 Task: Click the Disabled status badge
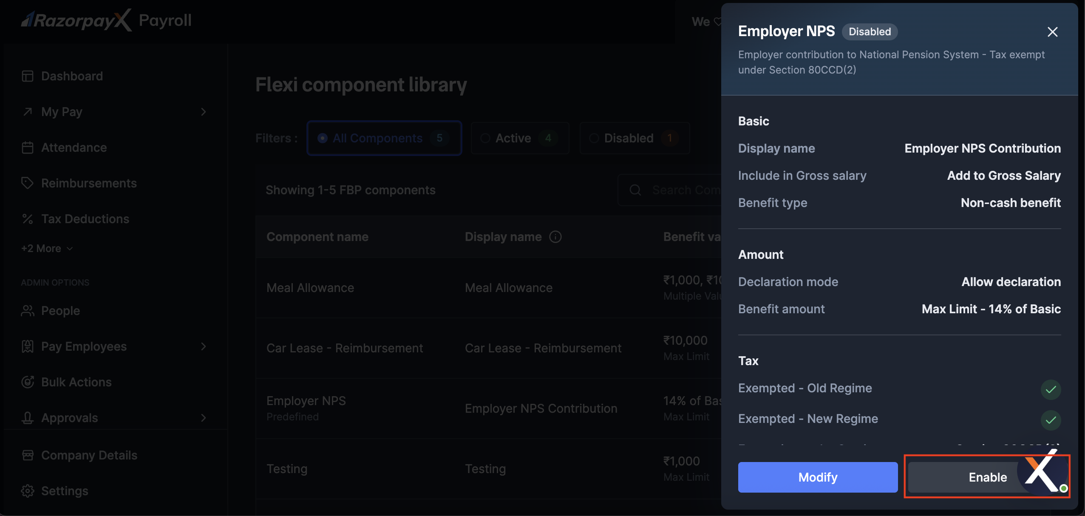click(870, 32)
